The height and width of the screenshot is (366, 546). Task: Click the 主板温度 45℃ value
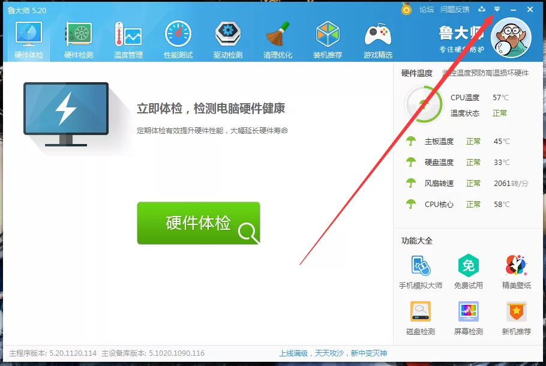tap(502, 142)
